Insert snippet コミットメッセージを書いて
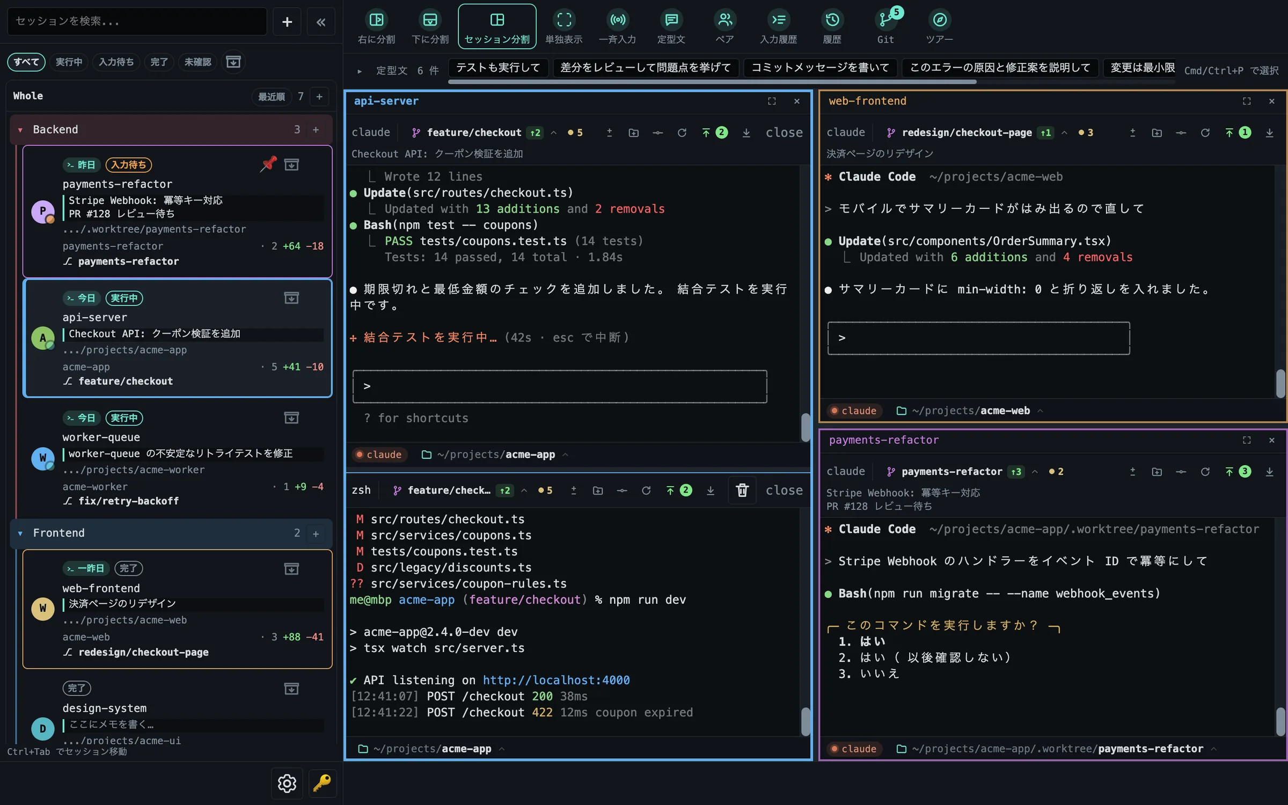 tap(820, 68)
